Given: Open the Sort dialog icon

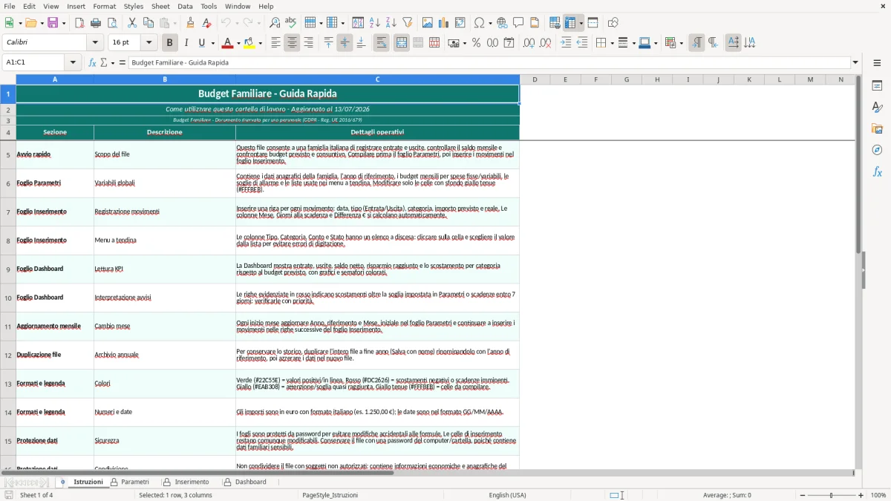Looking at the screenshot, I should pyautogui.click(x=358, y=23).
